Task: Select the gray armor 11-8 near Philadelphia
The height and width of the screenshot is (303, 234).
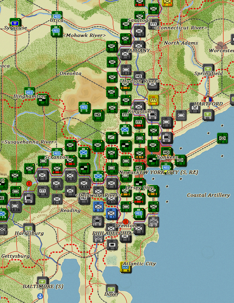Action: pyautogui.click(x=98, y=221)
